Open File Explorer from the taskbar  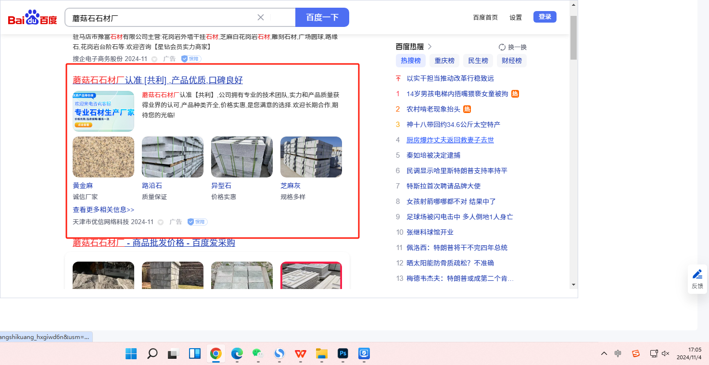322,354
